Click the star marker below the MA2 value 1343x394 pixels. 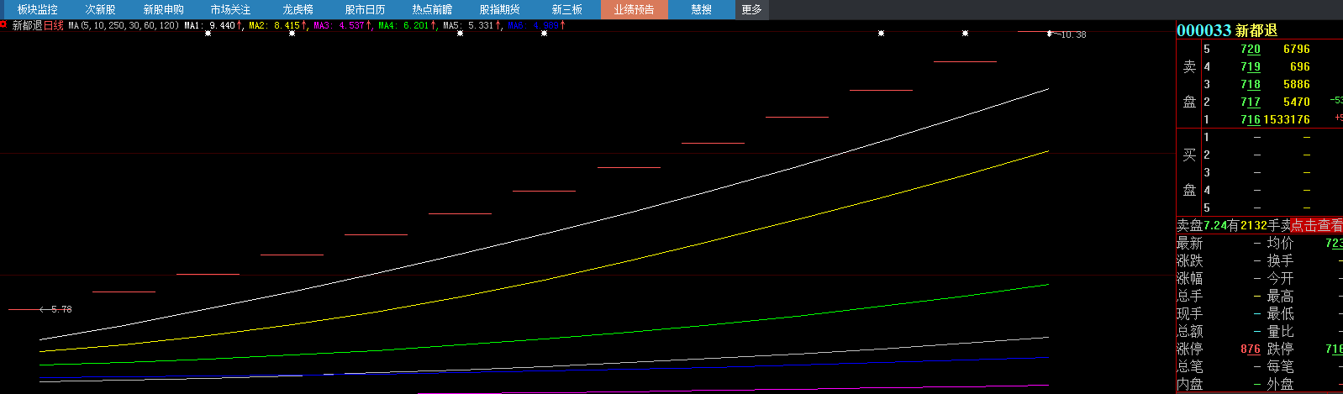(292, 34)
